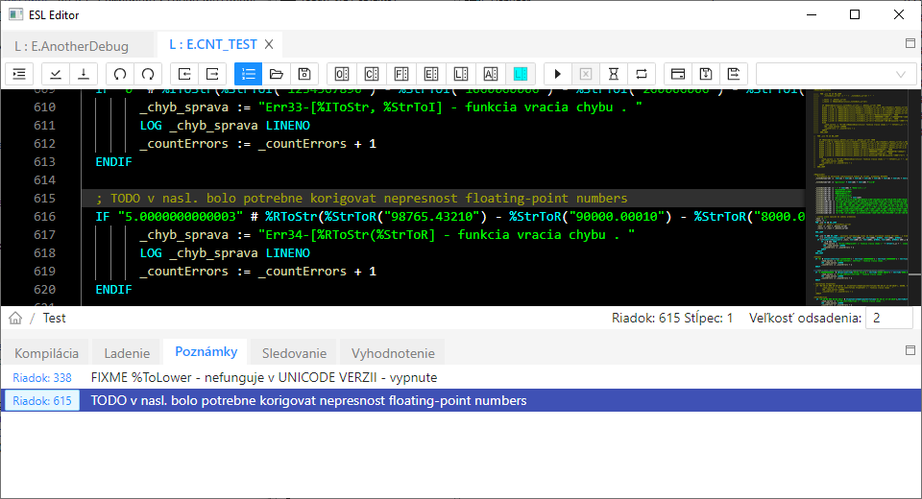This screenshot has width=922, height=499.
Task: Toggle the cyan highlighted L panel button
Action: tap(521, 74)
